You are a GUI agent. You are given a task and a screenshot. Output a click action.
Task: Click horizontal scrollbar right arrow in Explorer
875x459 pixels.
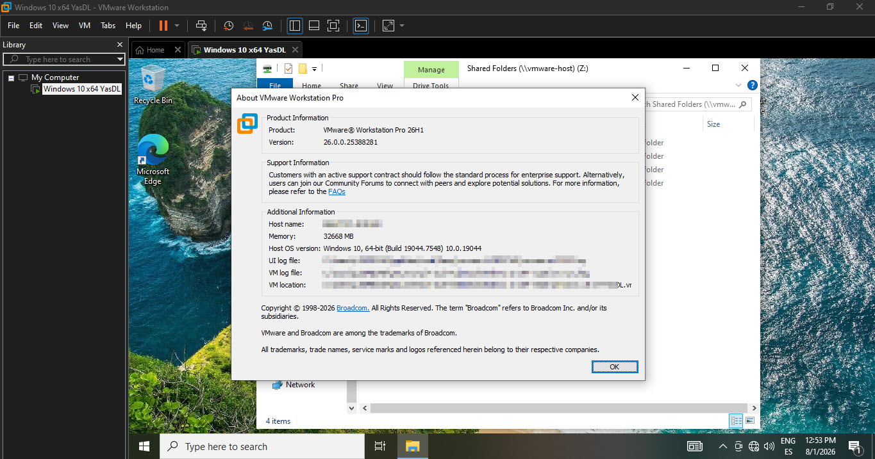[754, 408]
